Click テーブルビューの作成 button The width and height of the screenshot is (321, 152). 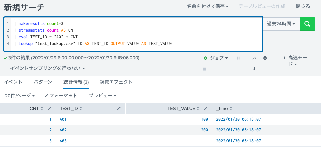pyautogui.click(x=262, y=6)
